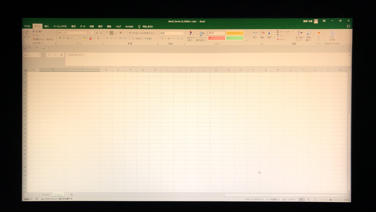The width and height of the screenshot is (376, 212).
Task: Switch to normal view in status bar
Action: (x=301, y=200)
